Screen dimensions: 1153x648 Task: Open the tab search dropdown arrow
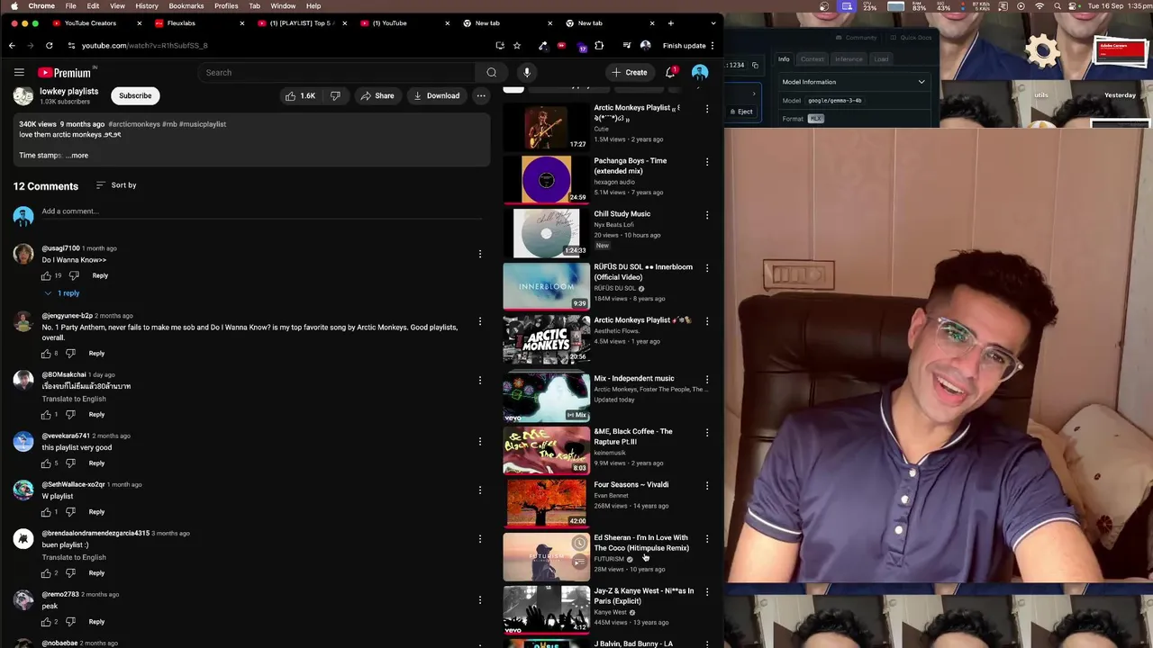(713, 22)
